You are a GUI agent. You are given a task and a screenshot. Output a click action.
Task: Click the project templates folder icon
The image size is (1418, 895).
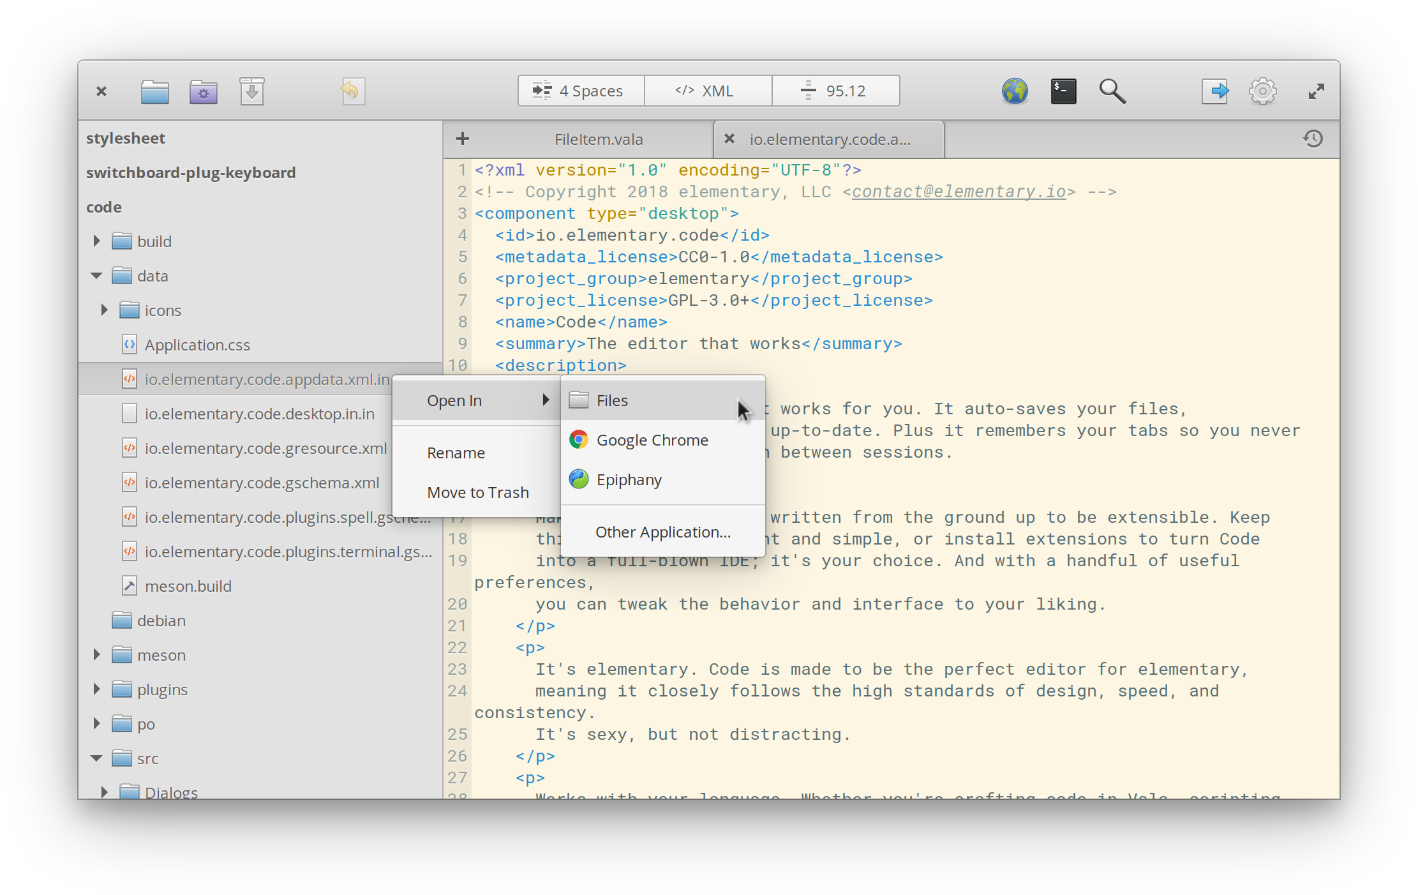(x=203, y=91)
